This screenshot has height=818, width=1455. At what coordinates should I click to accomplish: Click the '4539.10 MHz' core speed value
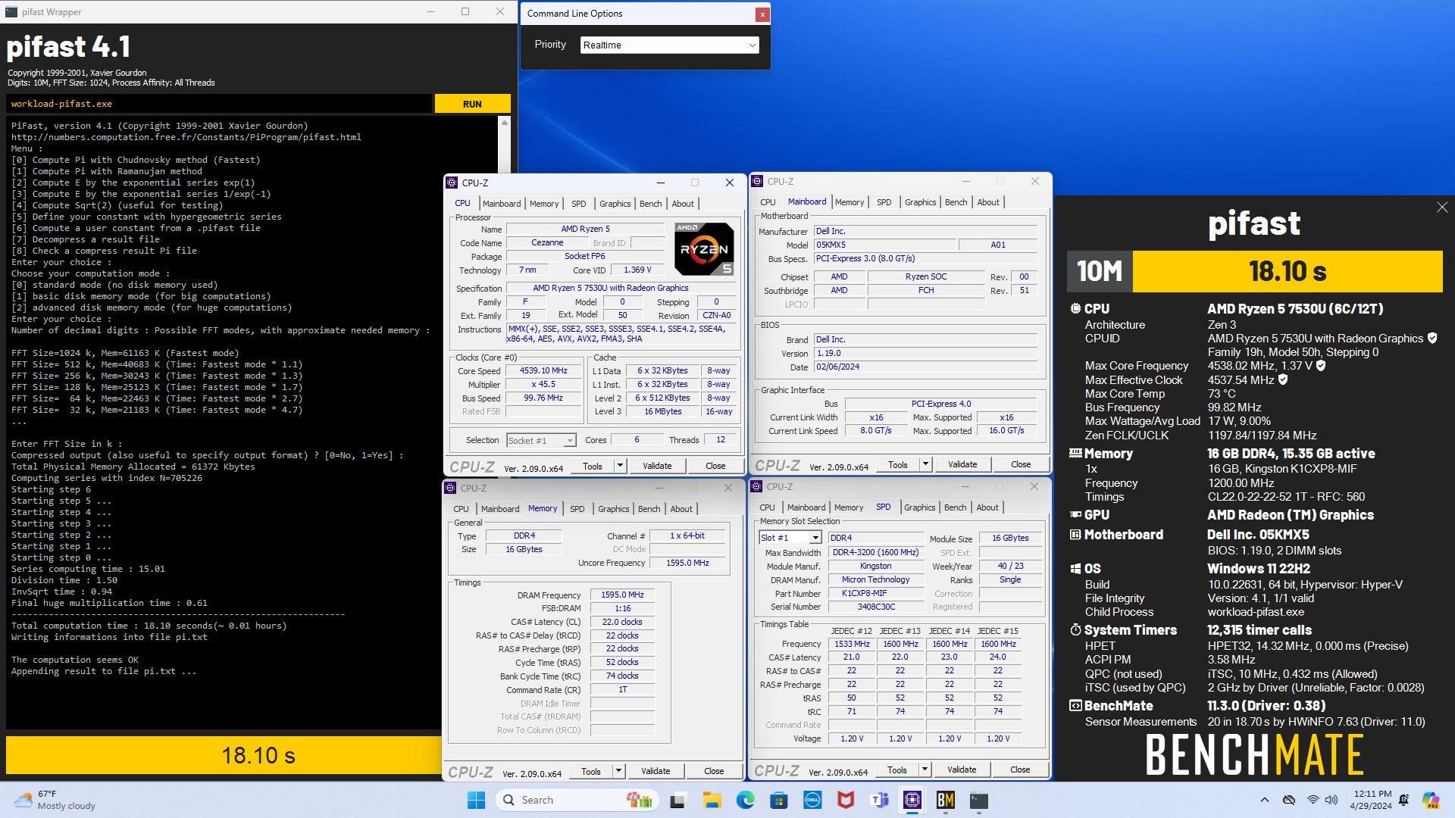pyautogui.click(x=543, y=371)
